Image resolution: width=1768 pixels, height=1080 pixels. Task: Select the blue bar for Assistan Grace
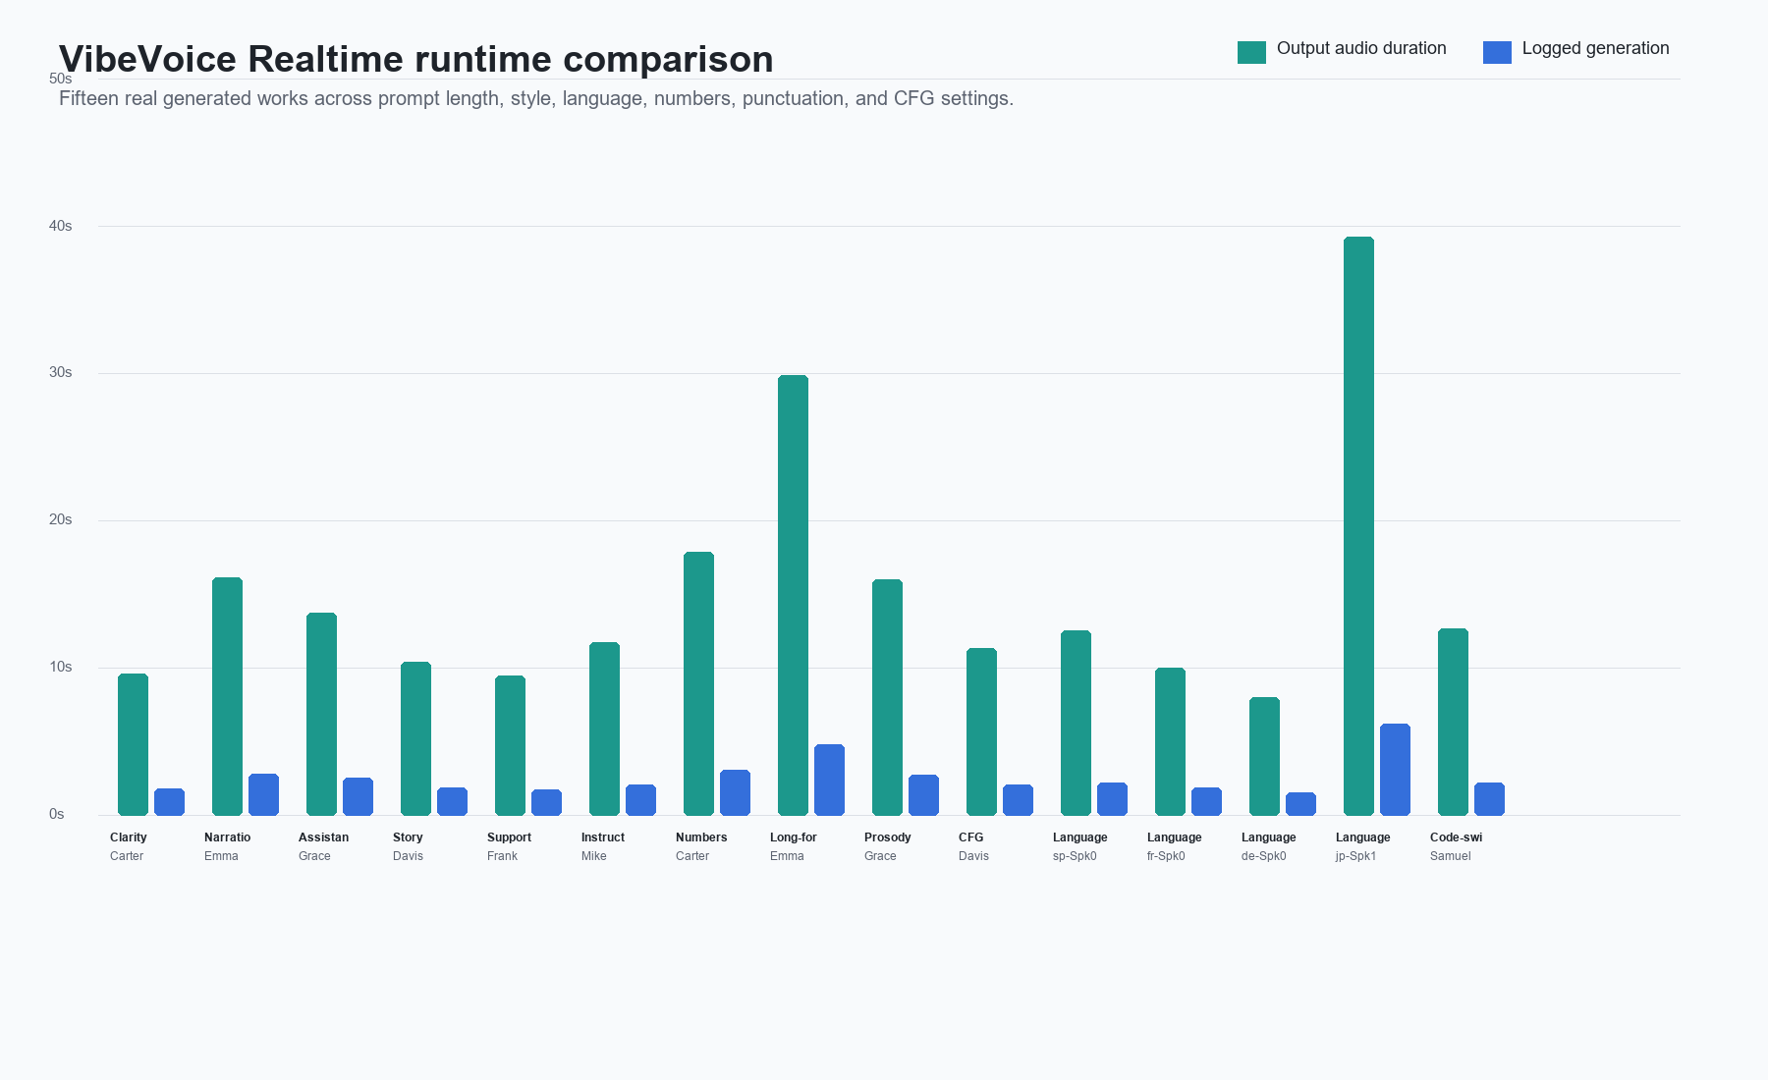tap(358, 796)
